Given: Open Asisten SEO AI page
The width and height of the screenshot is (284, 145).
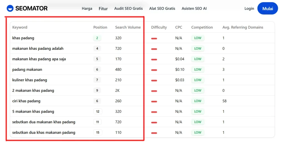Looking at the screenshot, I should tap(194, 9).
